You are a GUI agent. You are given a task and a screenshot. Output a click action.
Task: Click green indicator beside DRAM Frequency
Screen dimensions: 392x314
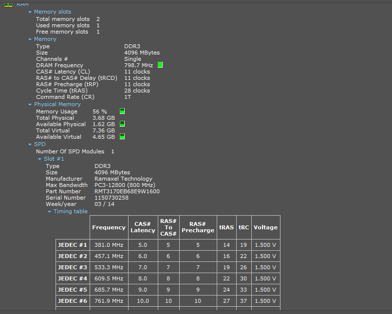tap(160, 65)
